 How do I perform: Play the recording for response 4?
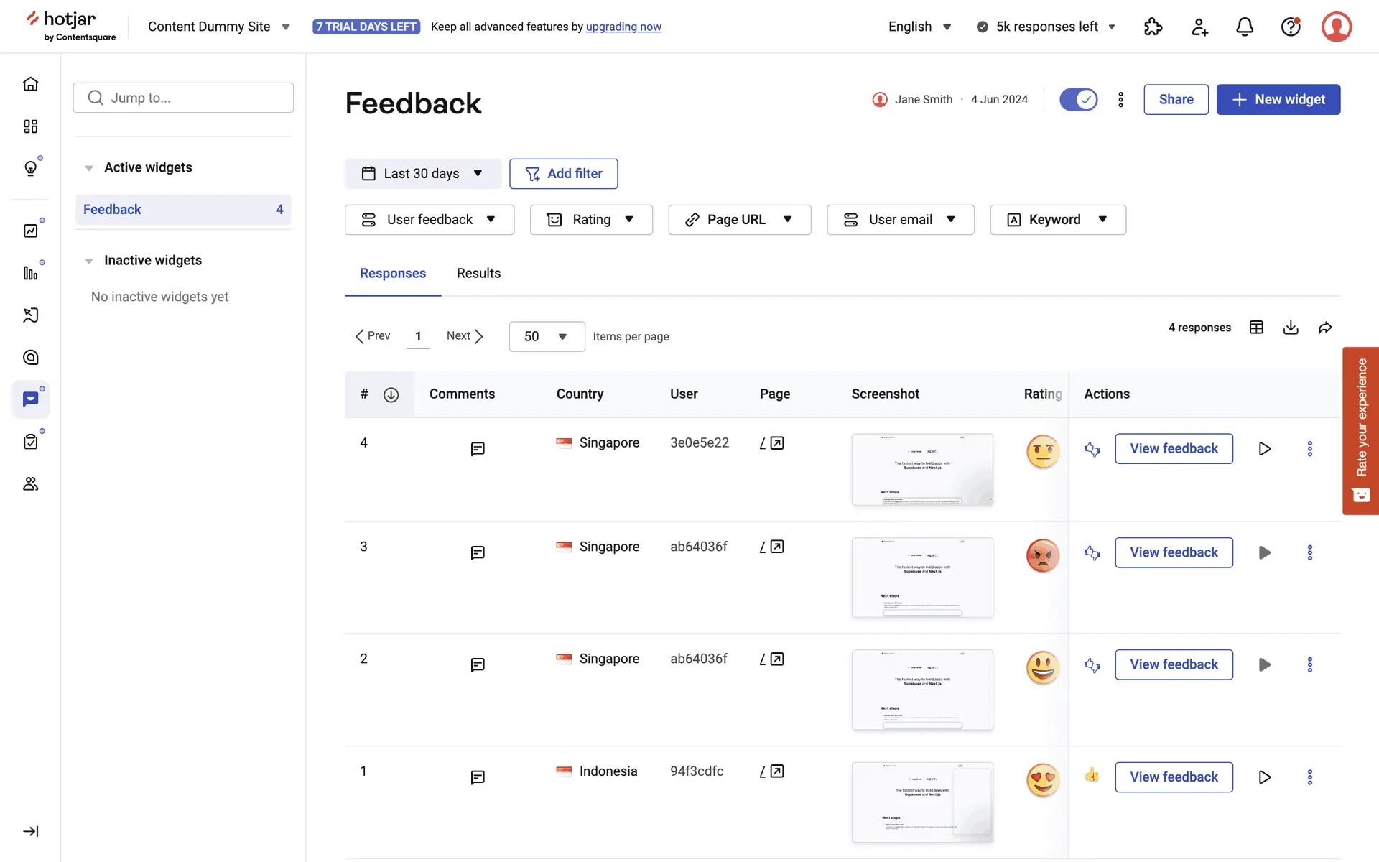[1264, 449]
